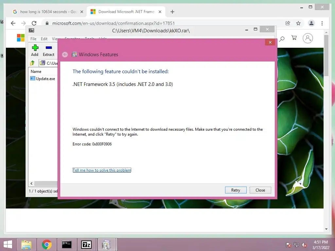Screen dimensions: 335x251
Task: Select Update.exe in the 7-Zip file list
Action: [43, 78]
